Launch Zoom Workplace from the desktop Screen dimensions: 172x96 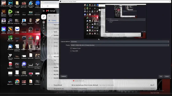(37, 4)
